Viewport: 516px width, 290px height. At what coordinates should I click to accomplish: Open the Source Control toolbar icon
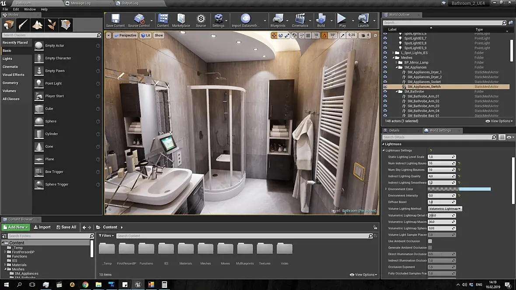coord(139,20)
